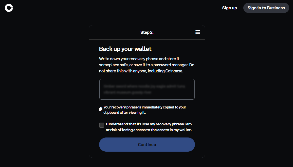Click the "Back up your wallet" heading
This screenshot has width=293, height=167.
tap(125, 49)
